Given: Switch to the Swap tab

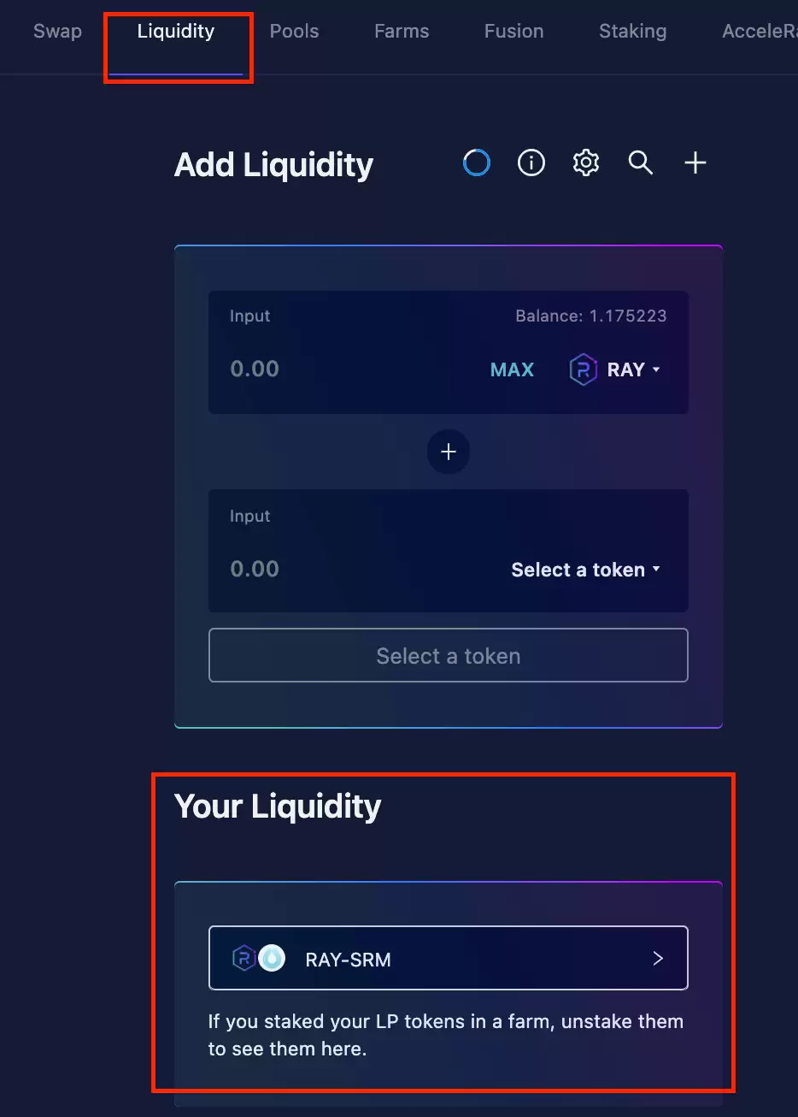Looking at the screenshot, I should (x=57, y=32).
